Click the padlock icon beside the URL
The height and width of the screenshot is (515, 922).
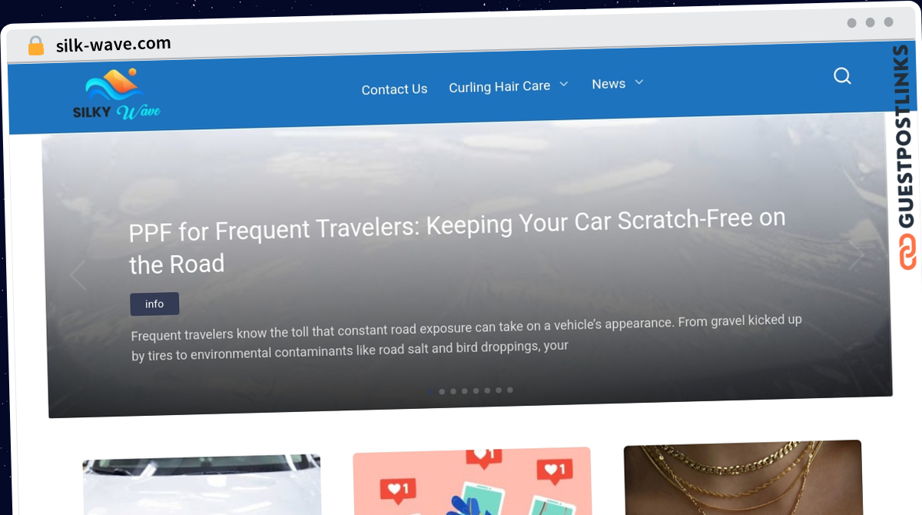click(36, 46)
